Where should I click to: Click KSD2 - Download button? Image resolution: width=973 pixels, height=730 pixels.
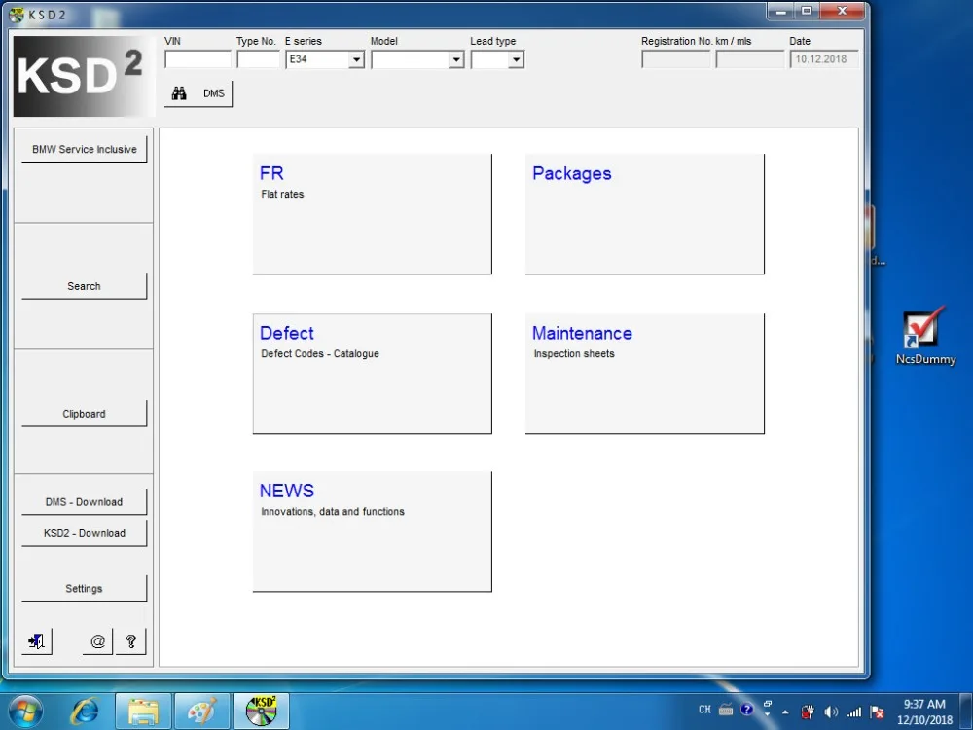pos(85,533)
